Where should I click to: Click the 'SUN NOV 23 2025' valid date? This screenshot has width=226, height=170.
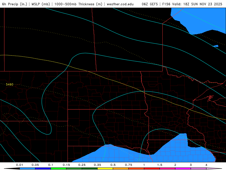(x=207, y=4)
